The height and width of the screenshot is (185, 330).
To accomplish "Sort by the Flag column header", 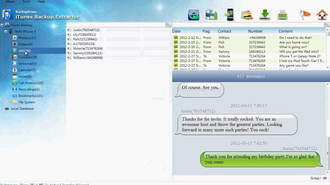I will tap(206, 31).
